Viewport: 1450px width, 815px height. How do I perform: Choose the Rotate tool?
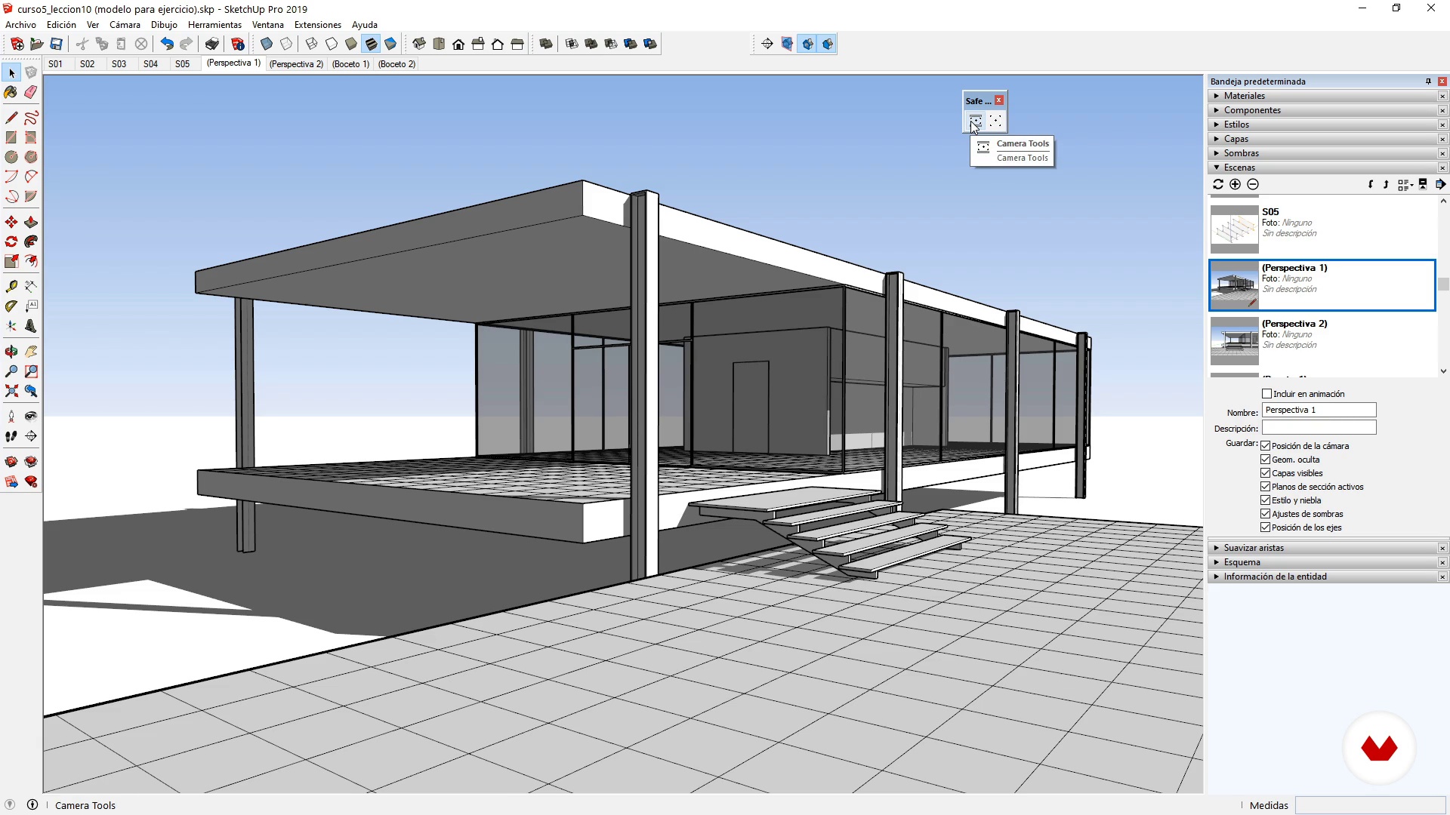(11, 241)
